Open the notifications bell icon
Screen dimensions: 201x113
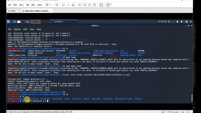click(177, 22)
